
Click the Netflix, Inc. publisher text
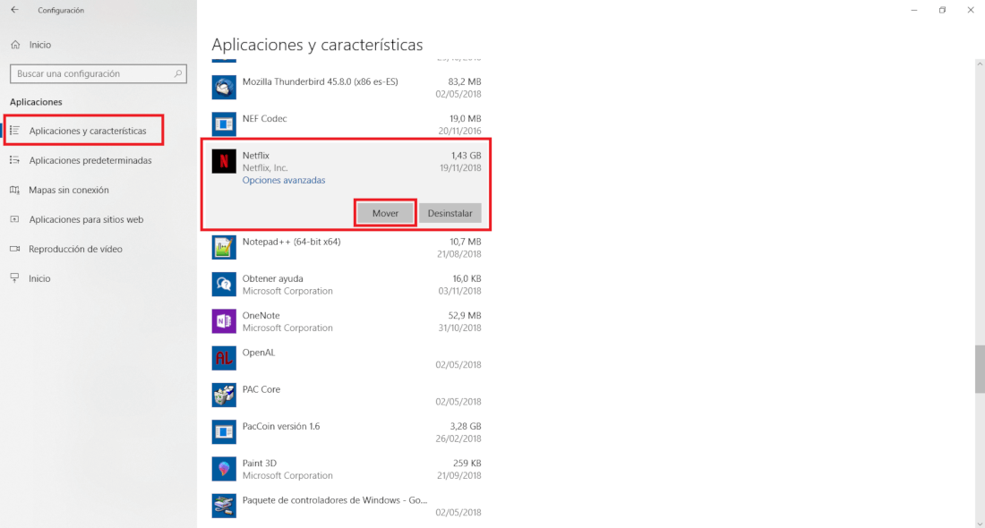pos(265,167)
